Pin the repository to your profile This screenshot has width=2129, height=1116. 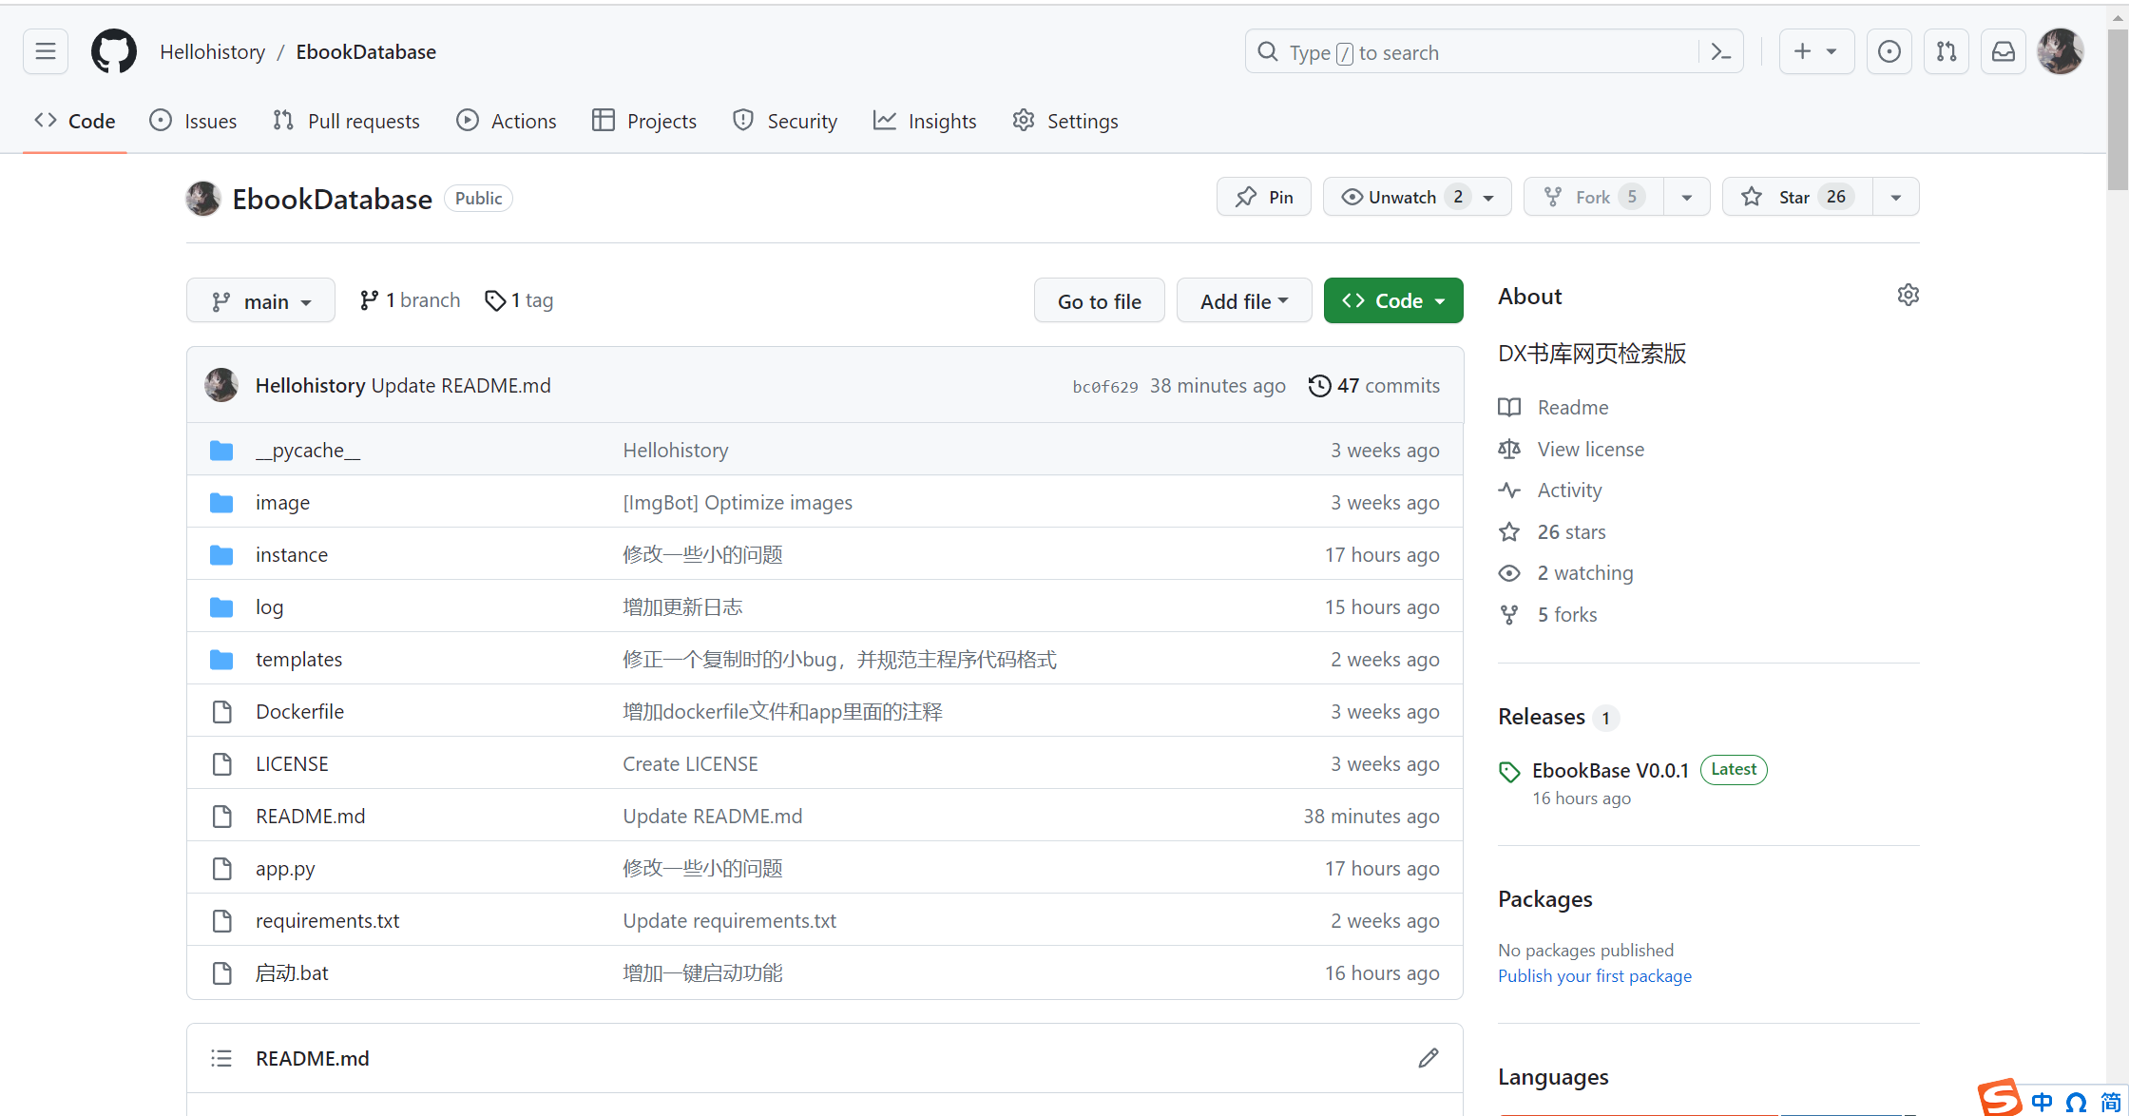[x=1264, y=197]
